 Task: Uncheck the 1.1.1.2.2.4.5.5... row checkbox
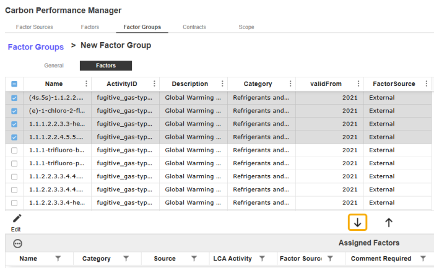tap(14, 137)
